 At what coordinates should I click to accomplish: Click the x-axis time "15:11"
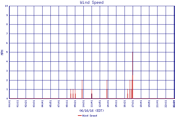coord(116,104)
